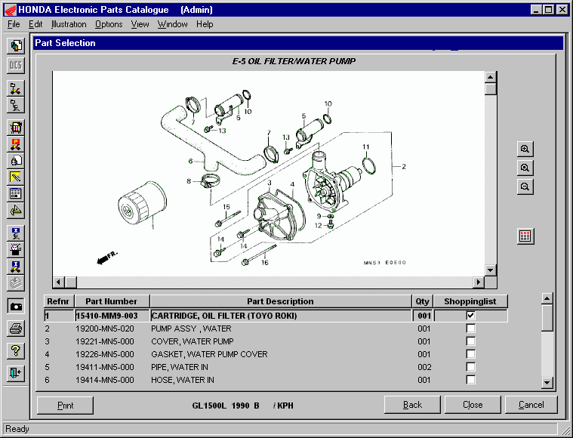Click the illustration vertical scrollbar thumb
573x438 pixels.
click(x=491, y=89)
